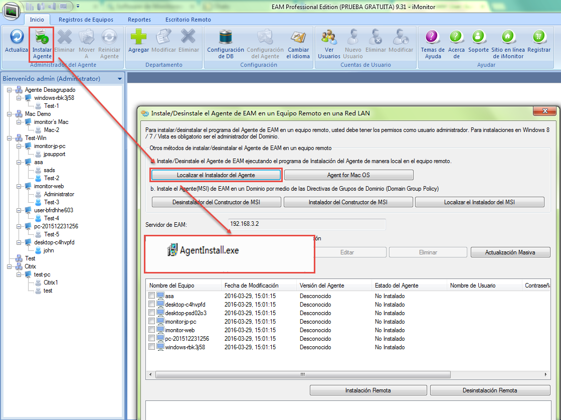The height and width of the screenshot is (420, 561).
Task: Click Modificar in the Departamento group
Action: [x=163, y=41]
